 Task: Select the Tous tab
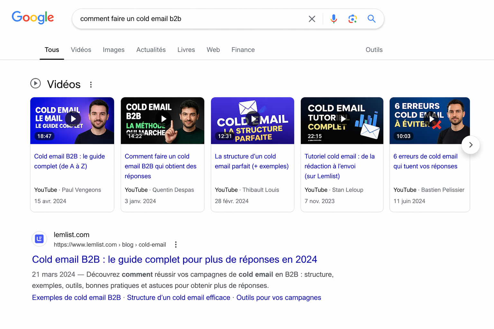(x=52, y=50)
